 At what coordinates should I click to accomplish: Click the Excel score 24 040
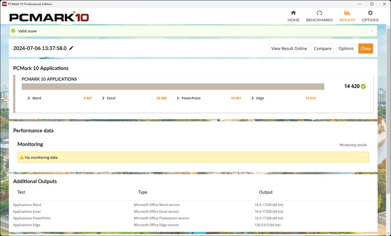pos(161,98)
